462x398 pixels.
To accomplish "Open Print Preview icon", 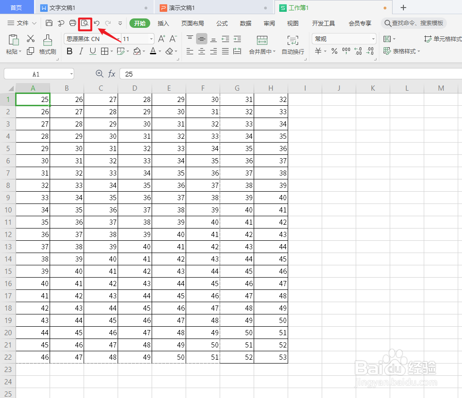I will [x=85, y=23].
